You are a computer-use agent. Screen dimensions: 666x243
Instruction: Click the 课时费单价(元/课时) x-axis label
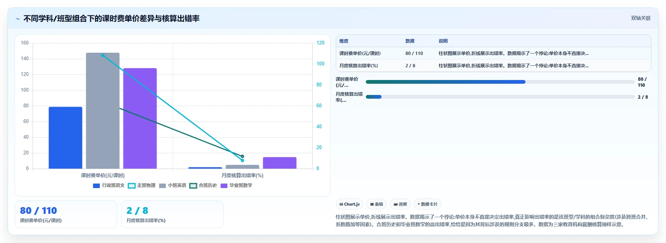coord(103,175)
